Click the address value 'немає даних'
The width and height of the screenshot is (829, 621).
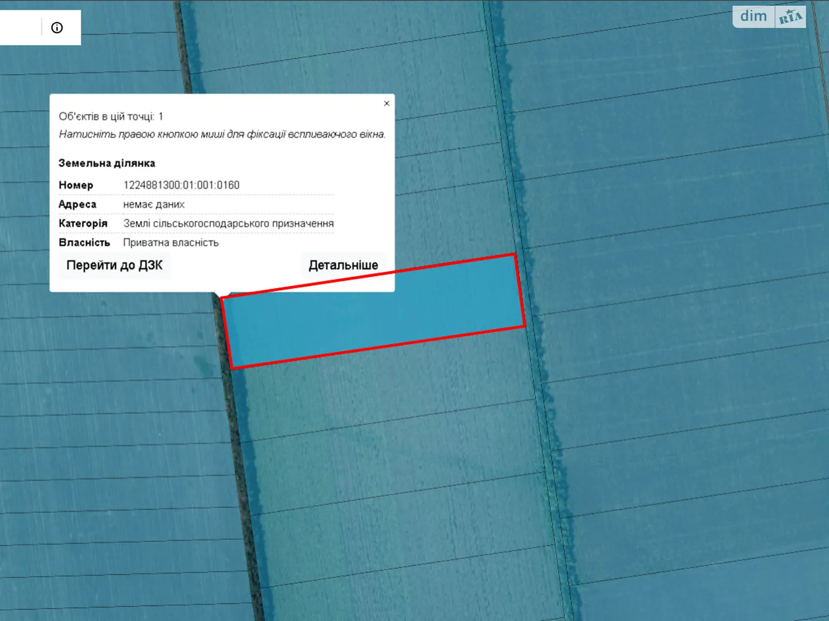[154, 204]
